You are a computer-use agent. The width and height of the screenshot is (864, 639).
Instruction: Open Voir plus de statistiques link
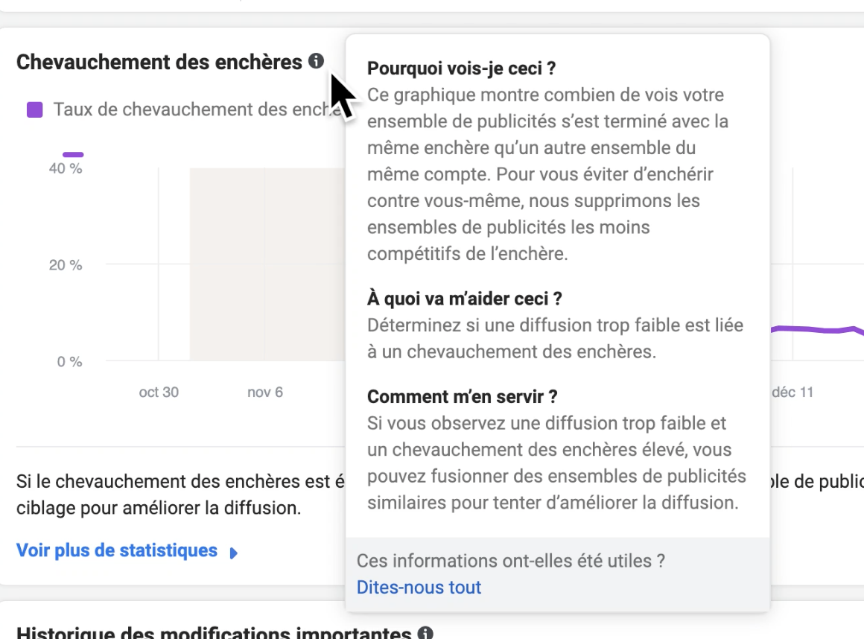click(117, 550)
